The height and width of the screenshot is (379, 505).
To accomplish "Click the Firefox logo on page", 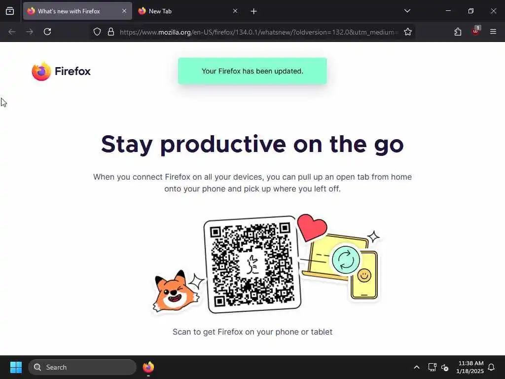I will [61, 71].
